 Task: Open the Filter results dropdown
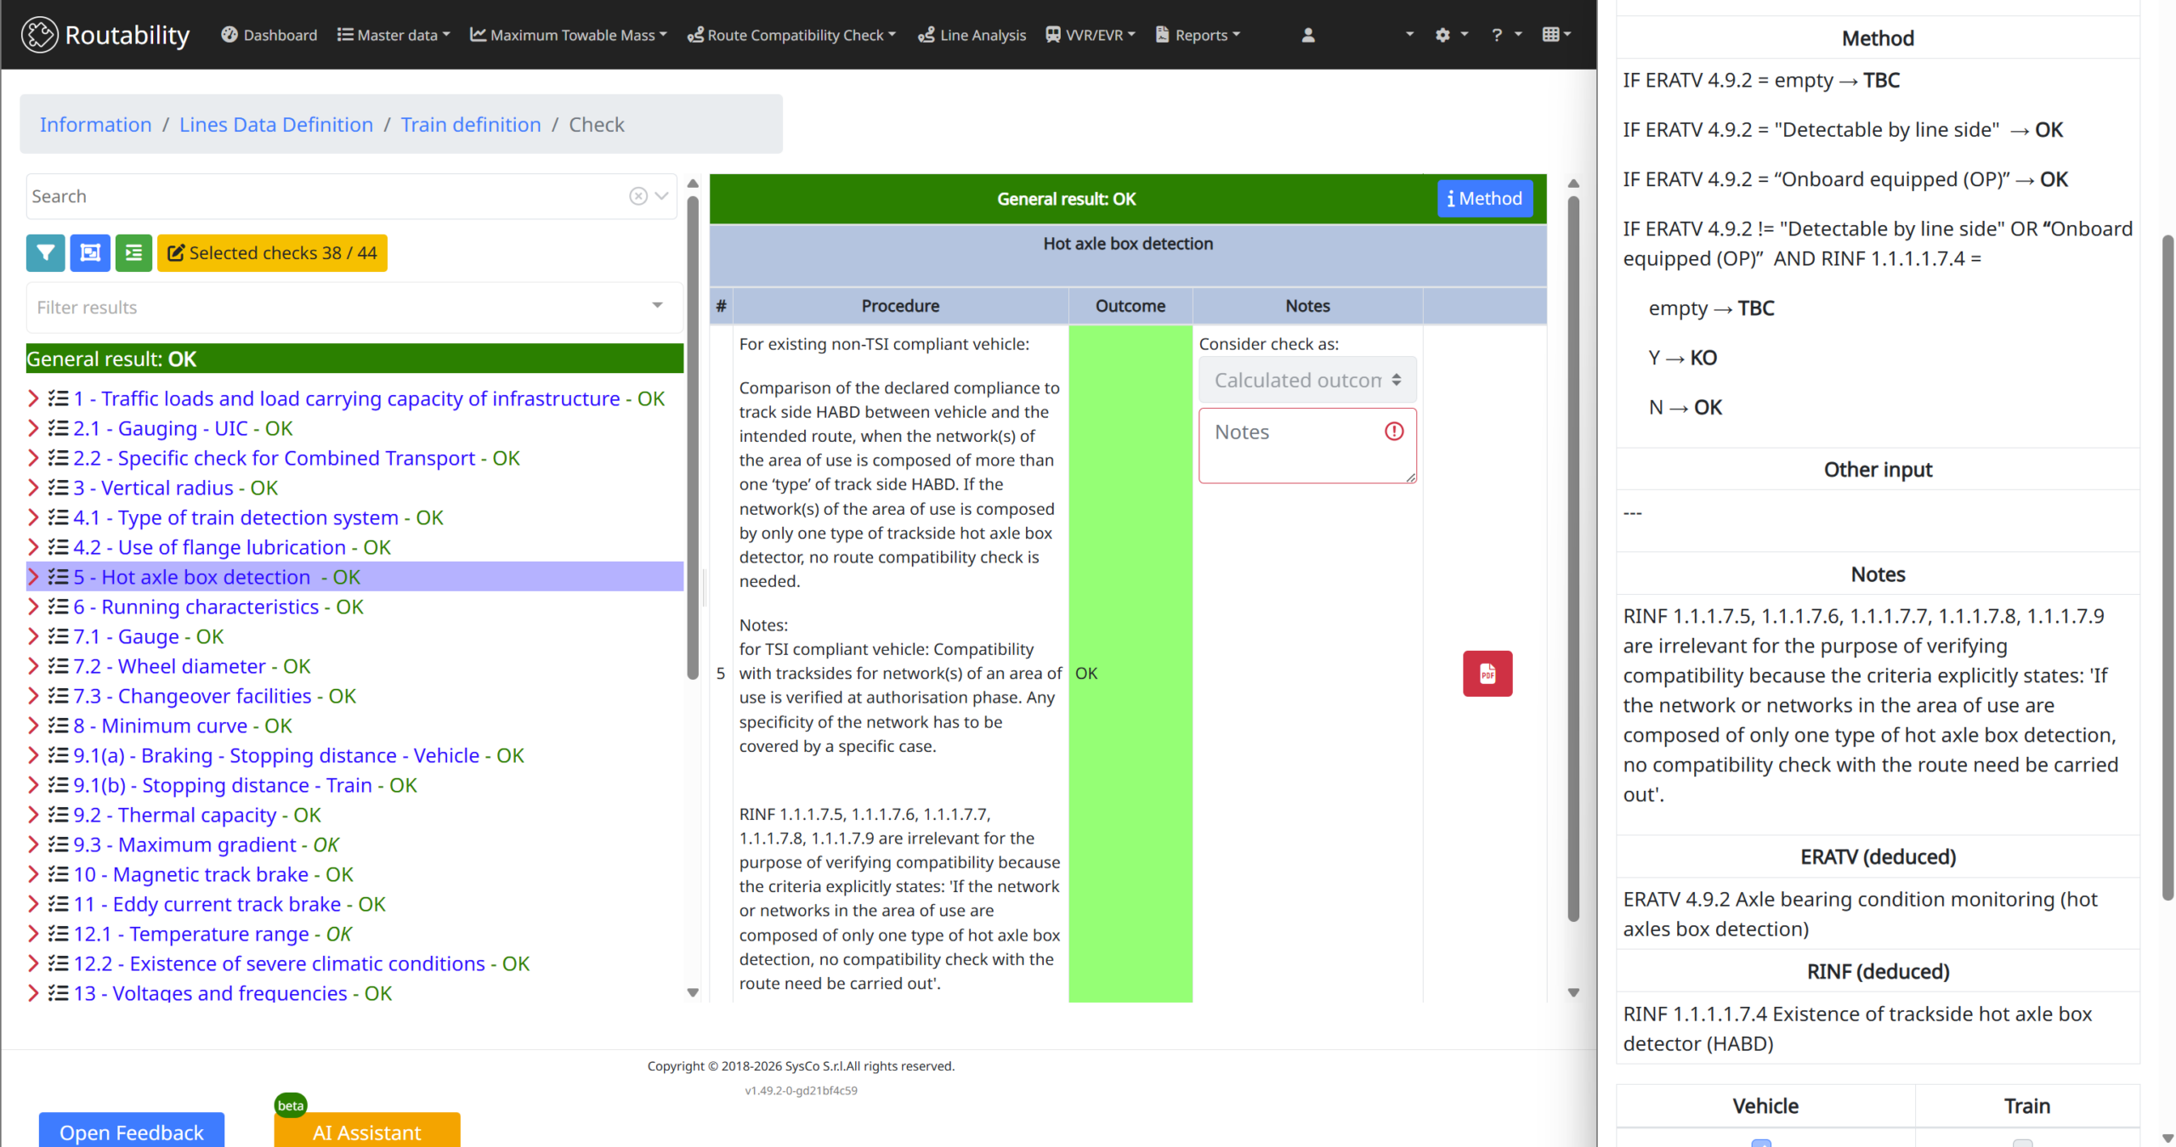(x=353, y=307)
